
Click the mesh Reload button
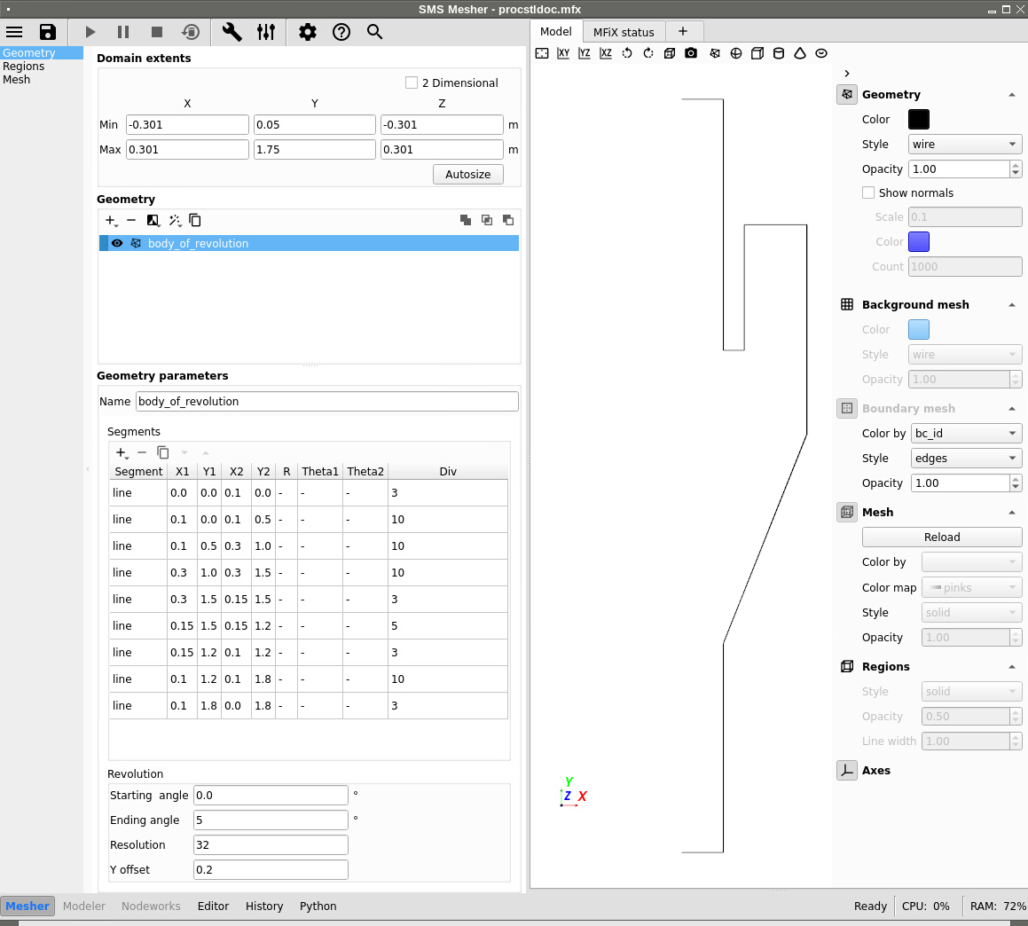pyautogui.click(x=941, y=537)
